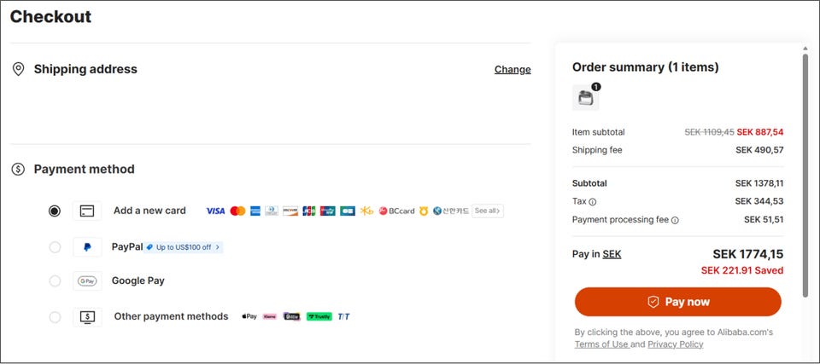The width and height of the screenshot is (820, 364).
Task: Click the Visa card logo
Action: (x=215, y=211)
